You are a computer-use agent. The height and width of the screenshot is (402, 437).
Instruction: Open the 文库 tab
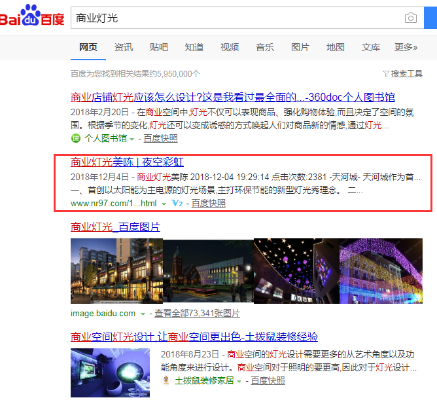point(371,47)
